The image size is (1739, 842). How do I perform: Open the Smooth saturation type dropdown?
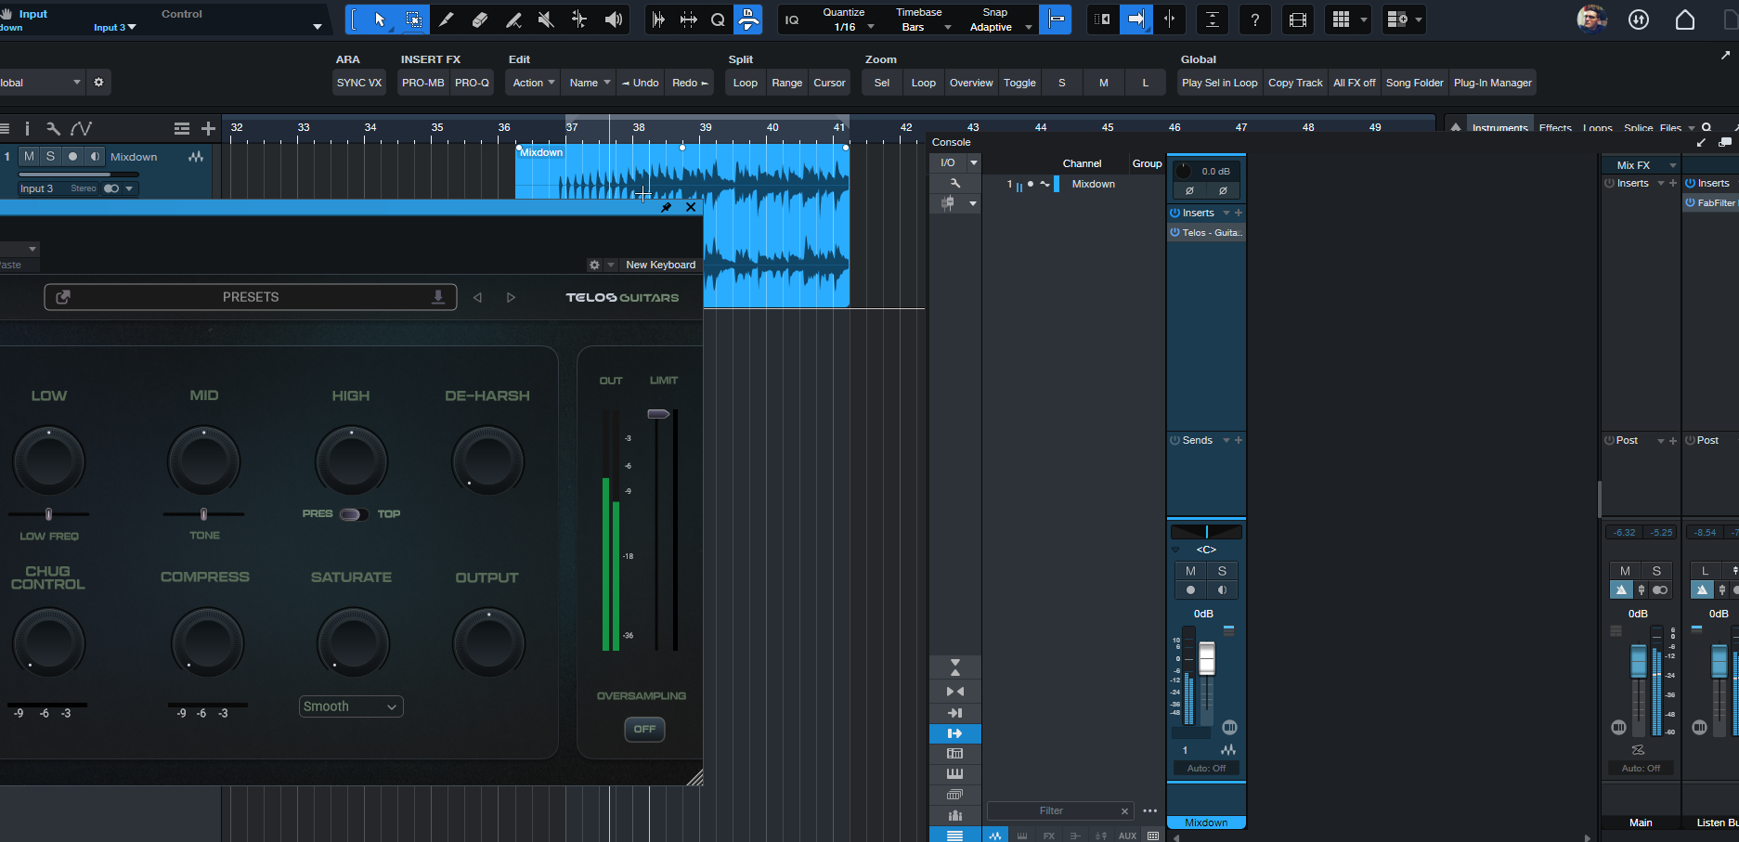tap(351, 706)
